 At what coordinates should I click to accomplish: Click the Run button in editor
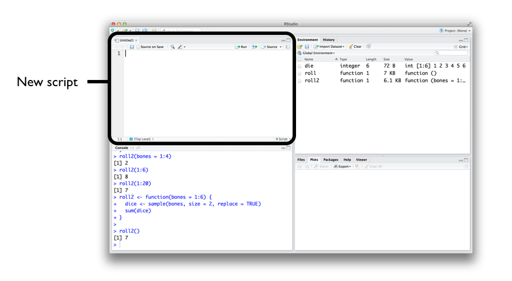point(241,47)
